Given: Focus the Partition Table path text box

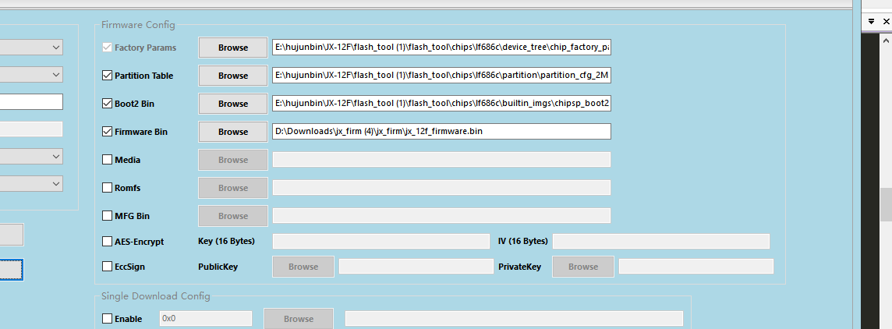Looking at the screenshot, I should coord(441,76).
